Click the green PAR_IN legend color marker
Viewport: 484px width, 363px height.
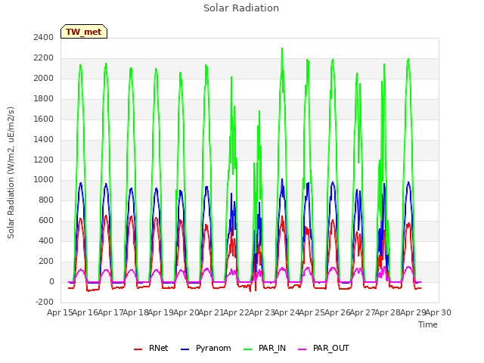pyautogui.click(x=248, y=349)
